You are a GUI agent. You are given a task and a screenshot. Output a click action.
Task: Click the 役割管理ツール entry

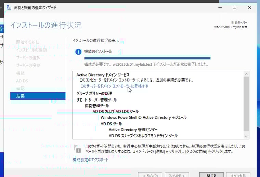click(x=96, y=106)
